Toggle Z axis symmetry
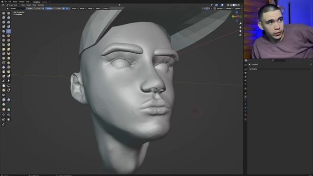Screen dimensions: 313x176 pyautogui.click(x=209, y=9)
